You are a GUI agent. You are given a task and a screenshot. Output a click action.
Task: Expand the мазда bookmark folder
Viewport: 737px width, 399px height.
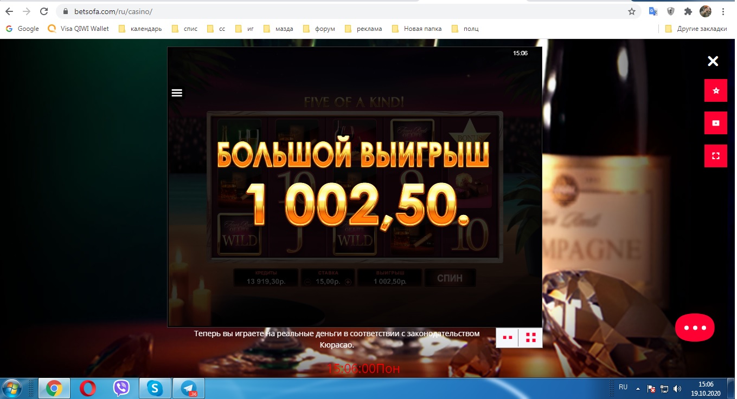tap(278, 29)
